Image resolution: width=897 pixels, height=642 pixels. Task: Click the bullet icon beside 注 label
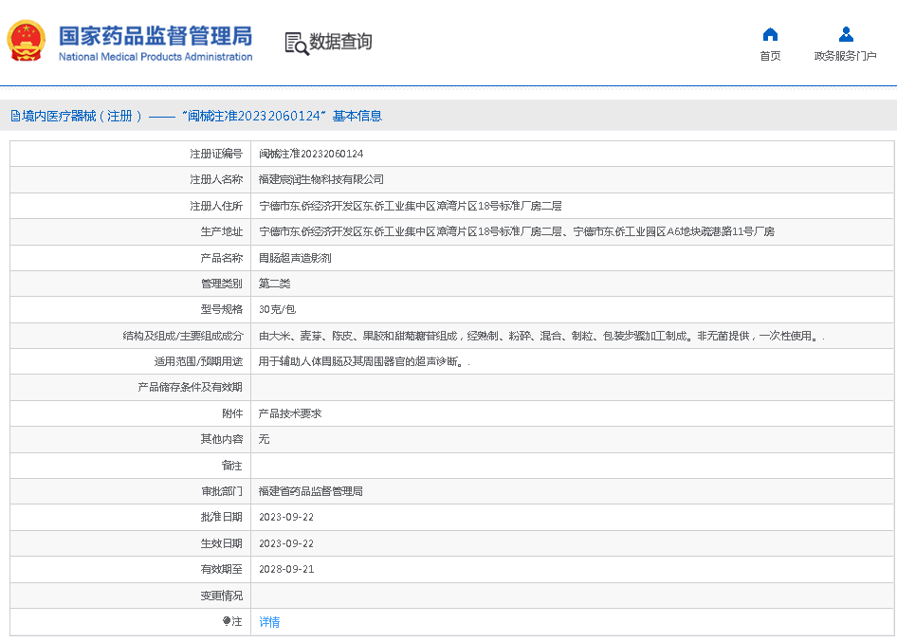pyautogui.click(x=227, y=621)
